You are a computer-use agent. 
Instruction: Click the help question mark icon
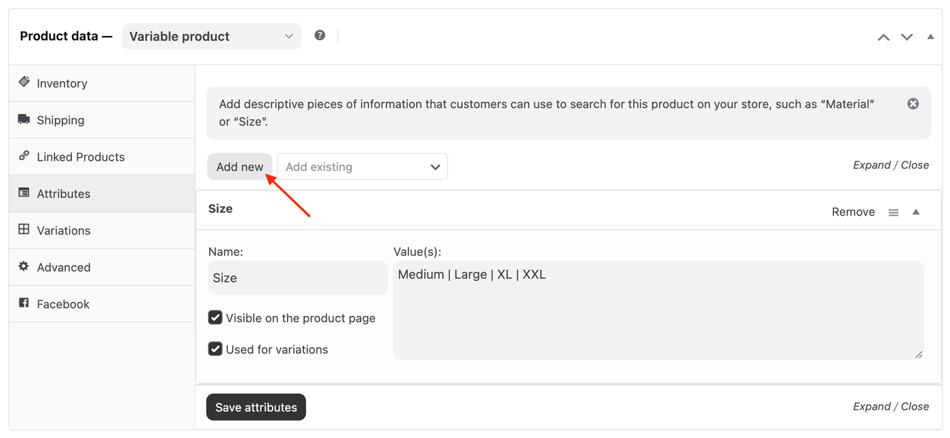320,35
